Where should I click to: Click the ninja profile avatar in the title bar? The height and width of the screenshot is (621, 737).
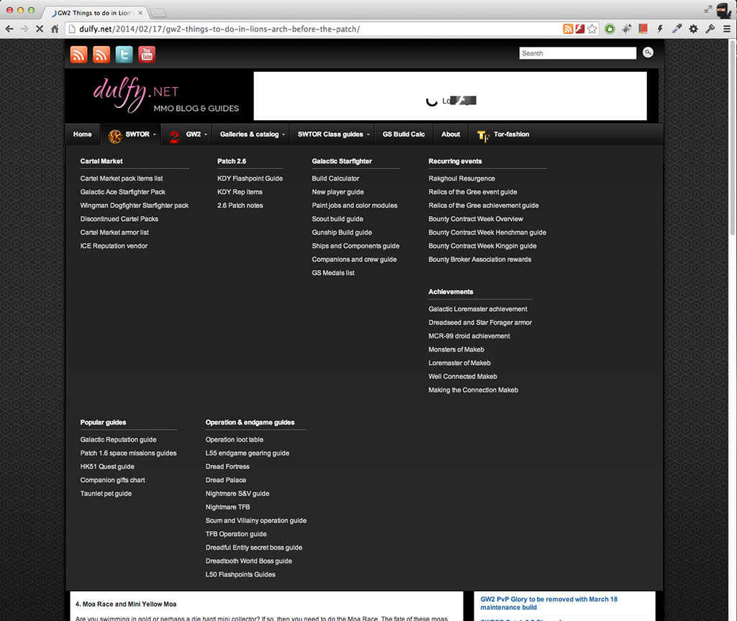pos(724,9)
